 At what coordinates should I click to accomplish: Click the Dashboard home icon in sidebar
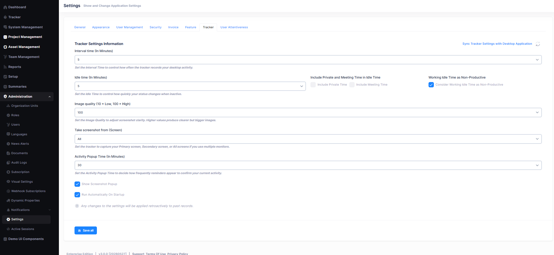pyautogui.click(x=5, y=7)
